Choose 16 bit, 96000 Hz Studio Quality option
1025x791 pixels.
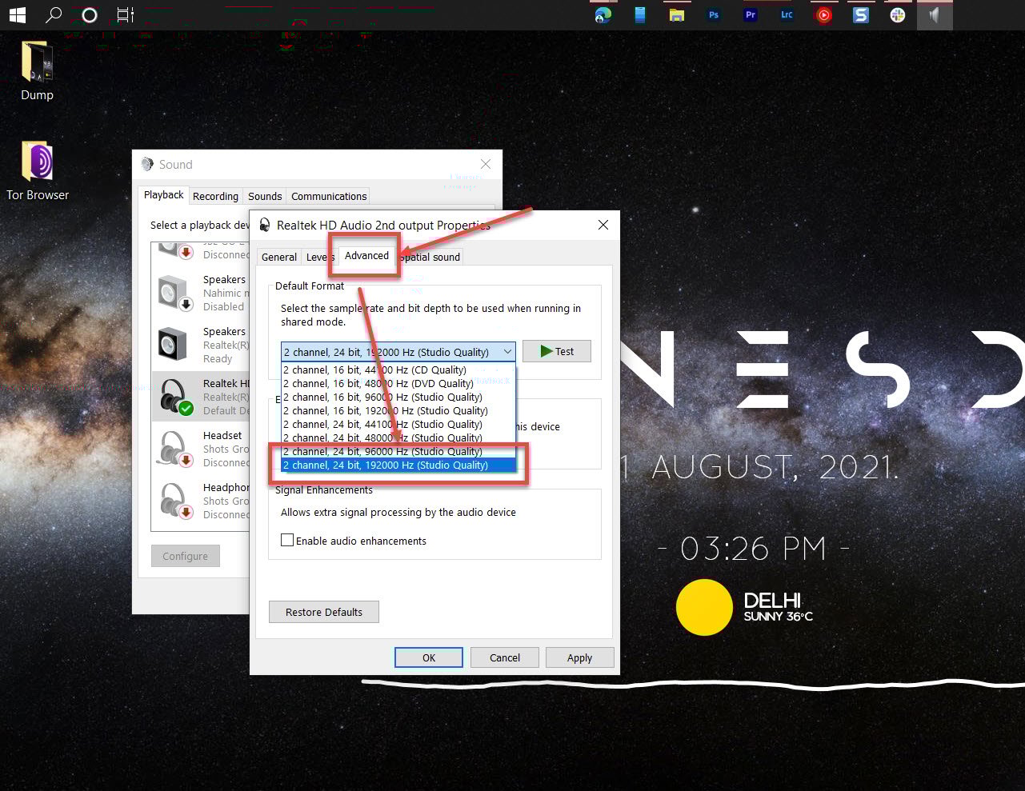[x=398, y=397]
